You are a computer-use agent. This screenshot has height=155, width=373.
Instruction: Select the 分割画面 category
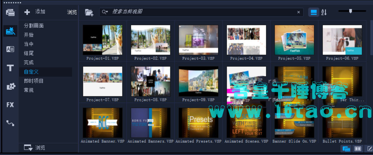pyautogui.click(x=34, y=26)
